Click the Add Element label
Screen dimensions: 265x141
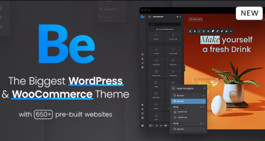(158, 17)
